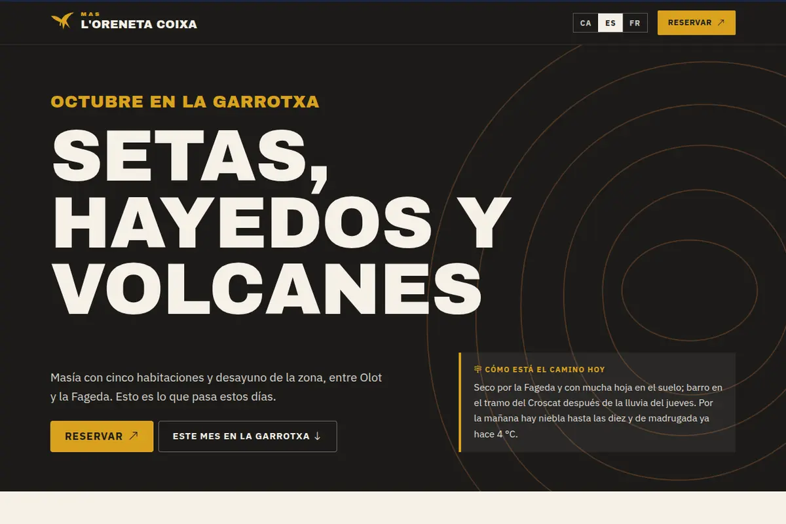Click the headline Setas, hayedos y volcanes

tap(280, 221)
